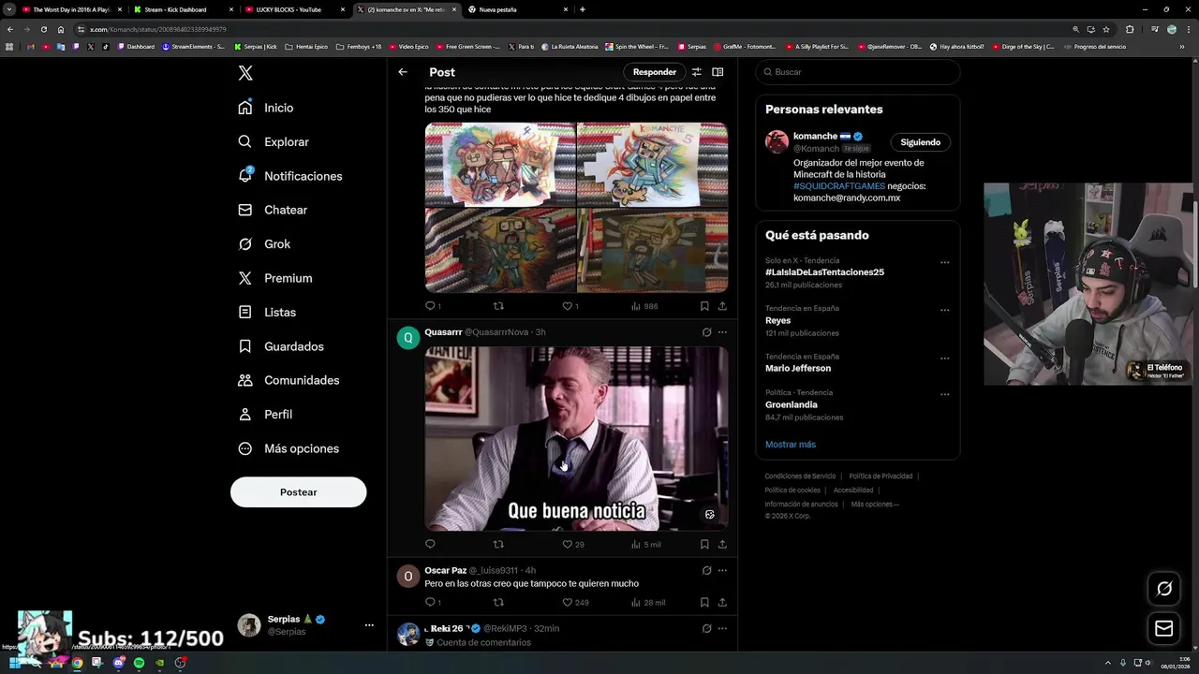Switch to LUCKY BLOCKS - YouTube tab
This screenshot has width=1199, height=674.
(294, 9)
